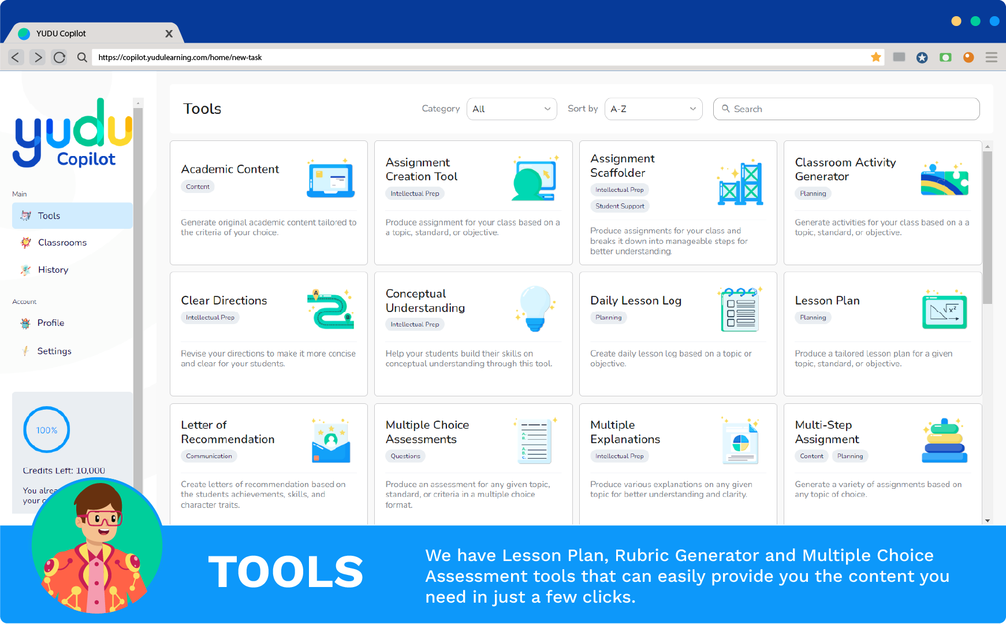Click the Content tag on Academic Content
Image resolution: width=1006 pixels, height=624 pixels.
tap(198, 187)
